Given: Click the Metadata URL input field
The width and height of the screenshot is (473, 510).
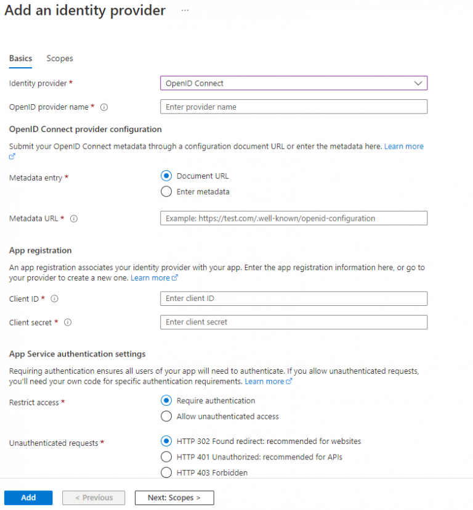Looking at the screenshot, I should [x=294, y=218].
